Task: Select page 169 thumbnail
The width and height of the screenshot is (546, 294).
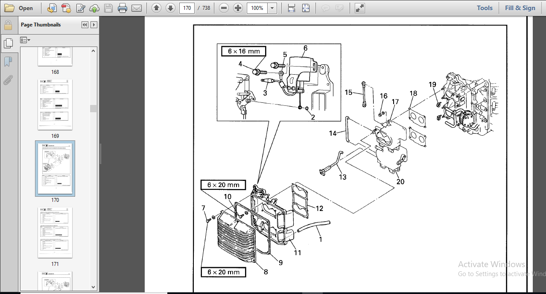Action: click(55, 105)
